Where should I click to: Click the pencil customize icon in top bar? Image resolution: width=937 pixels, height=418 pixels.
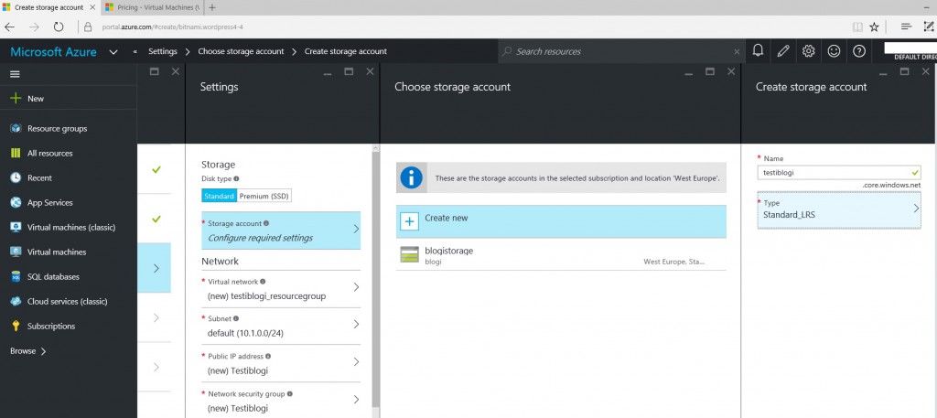click(783, 51)
